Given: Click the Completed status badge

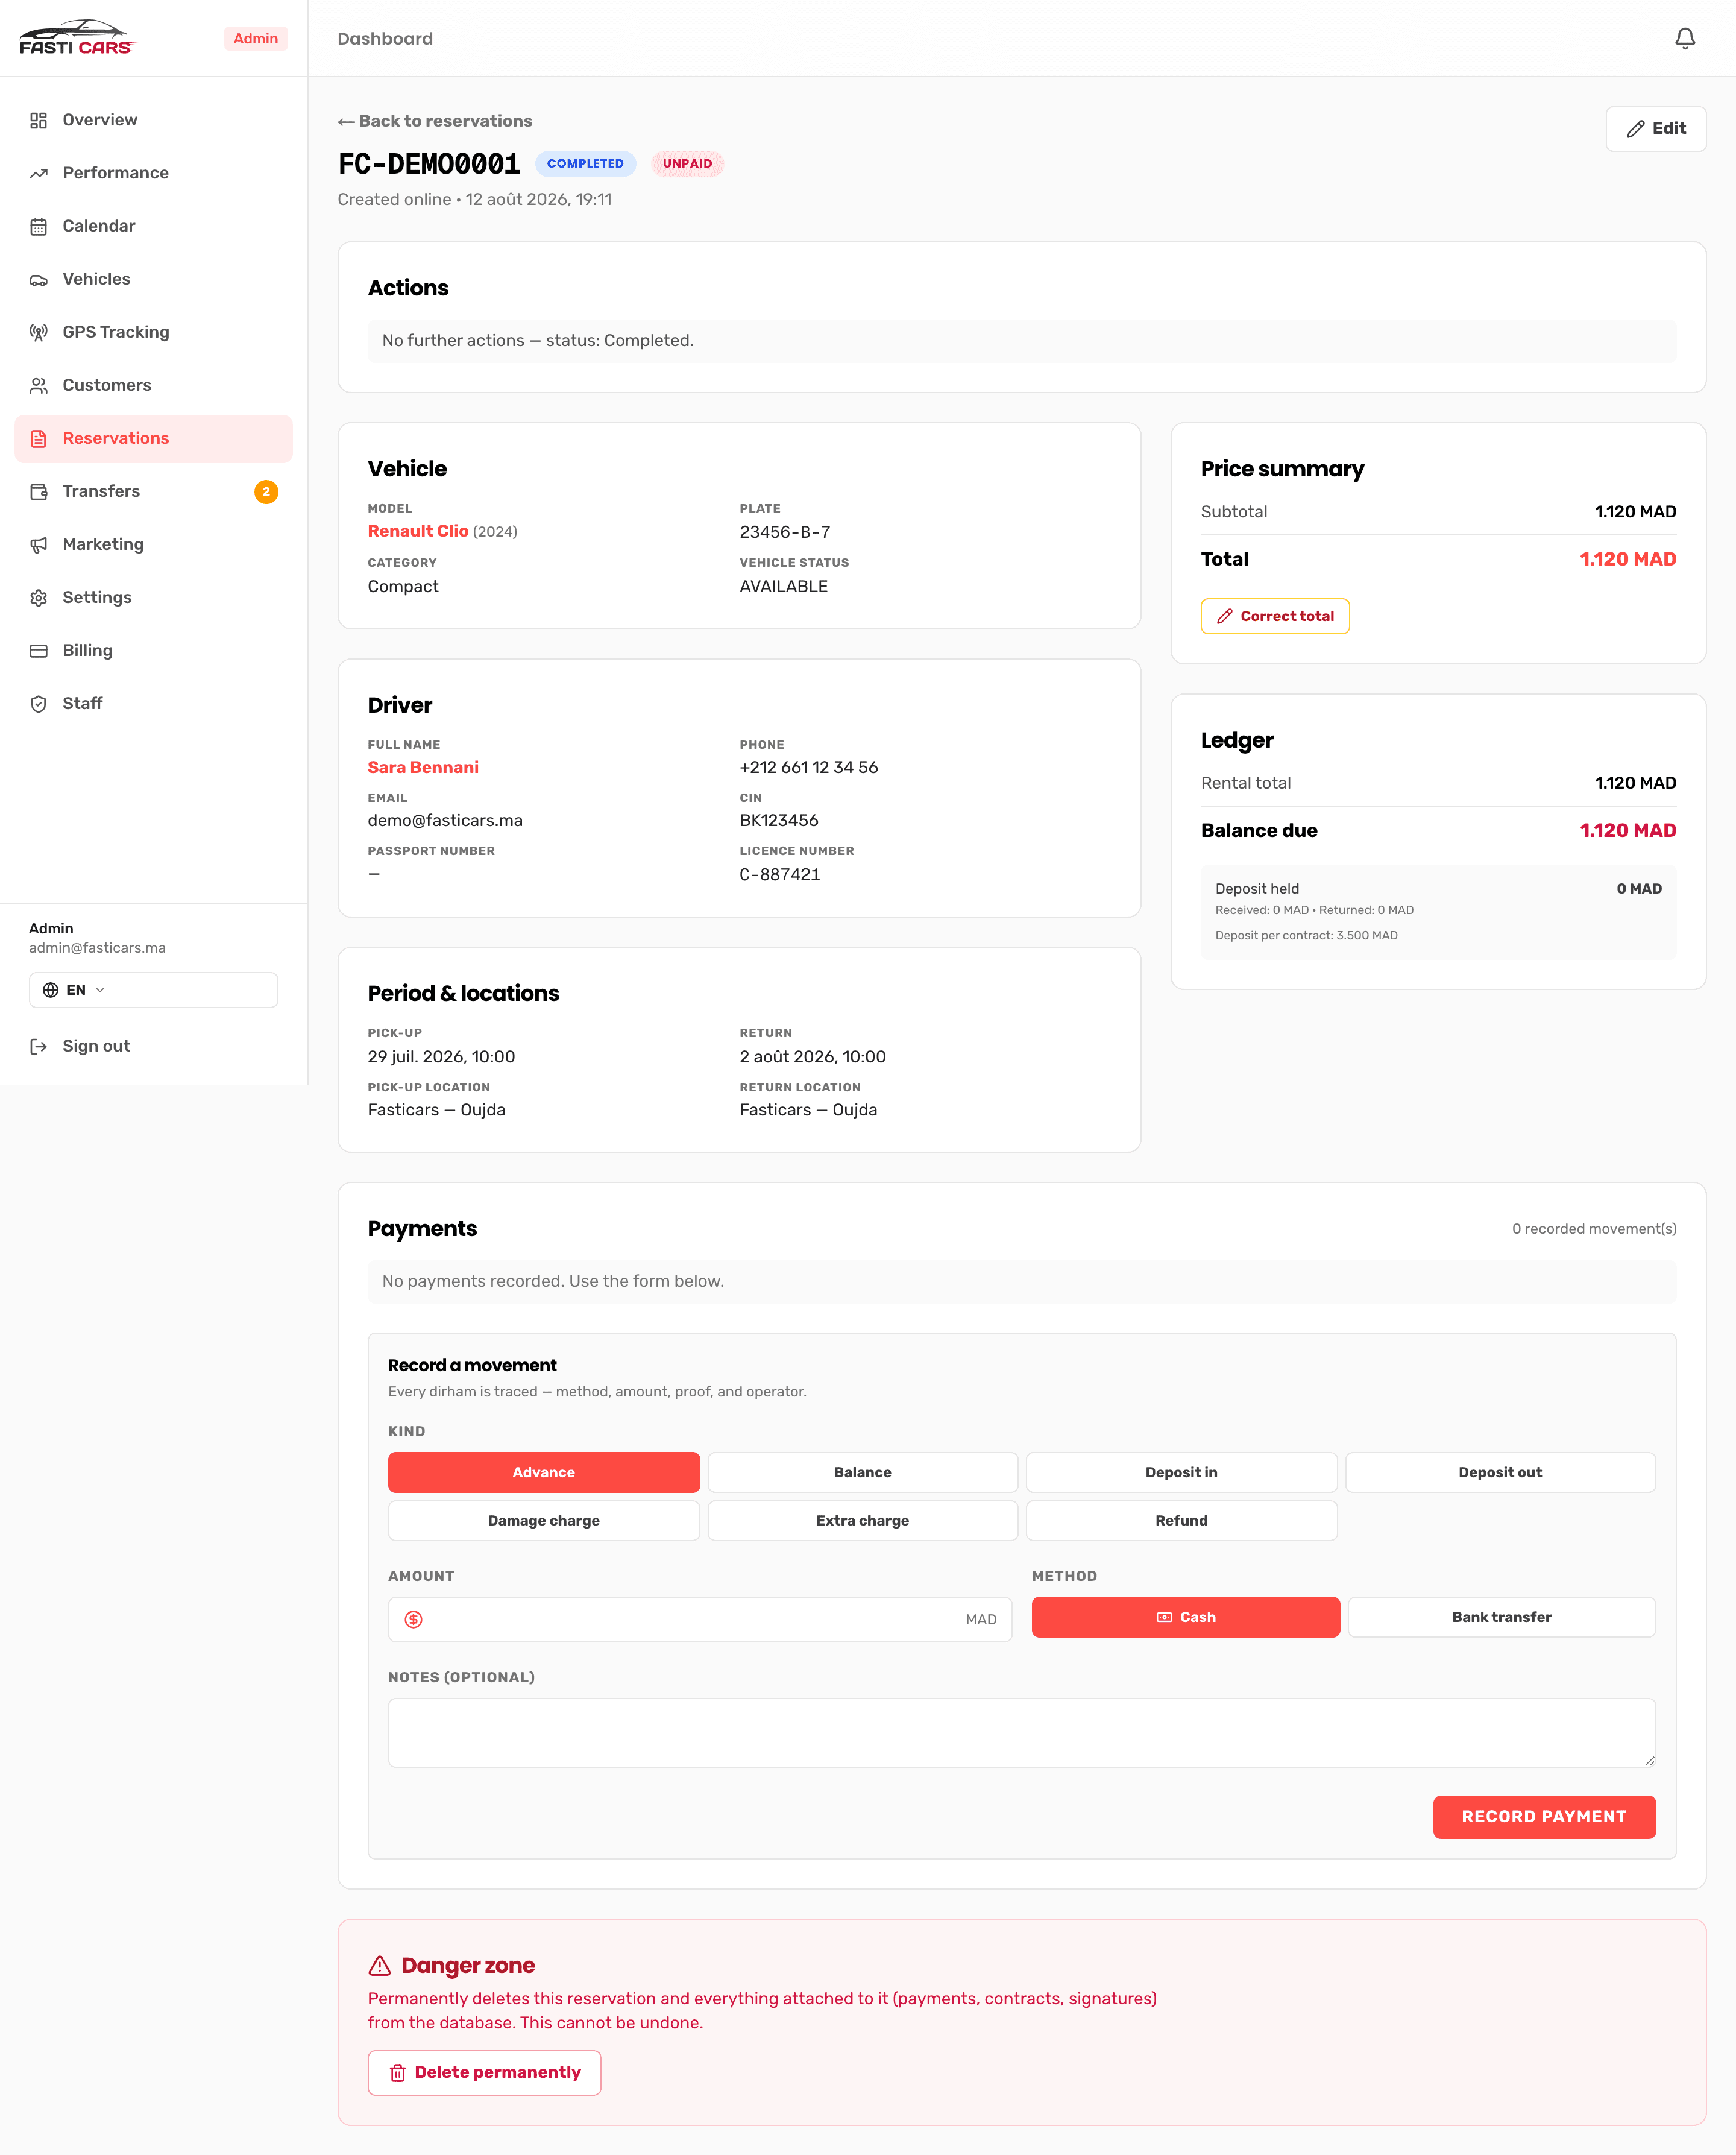Looking at the screenshot, I should tap(585, 163).
